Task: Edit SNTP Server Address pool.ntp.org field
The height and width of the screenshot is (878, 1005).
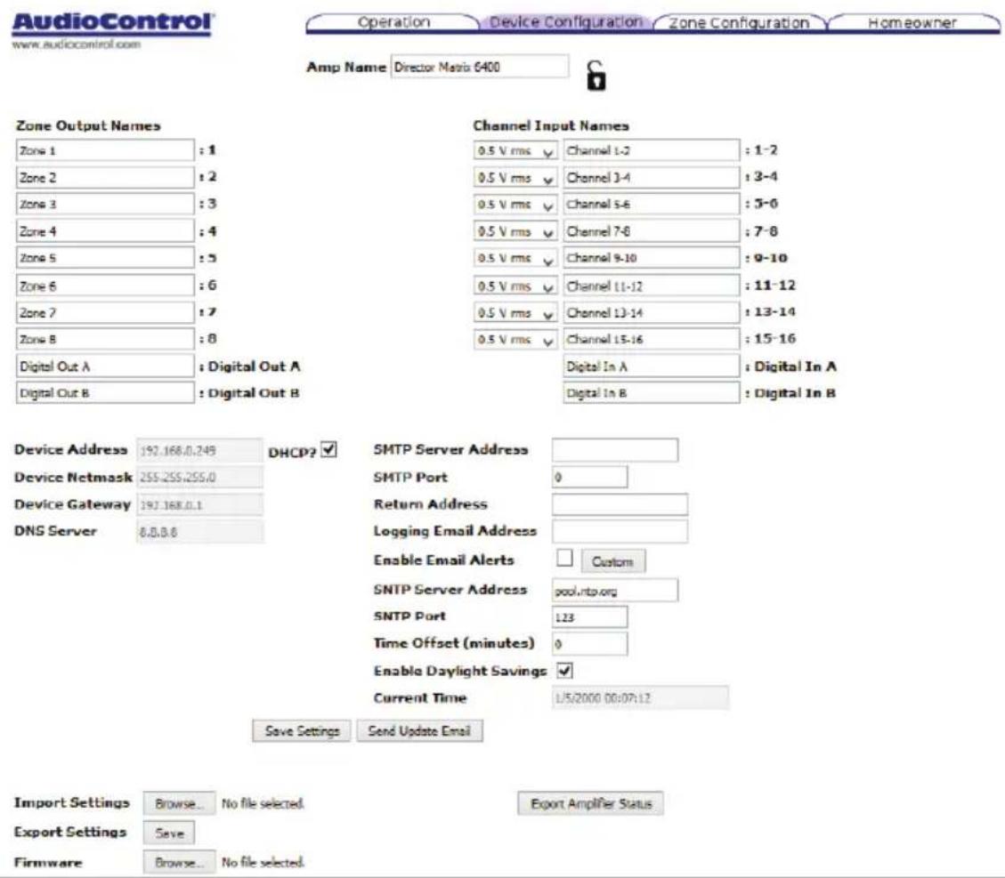Action: [615, 591]
